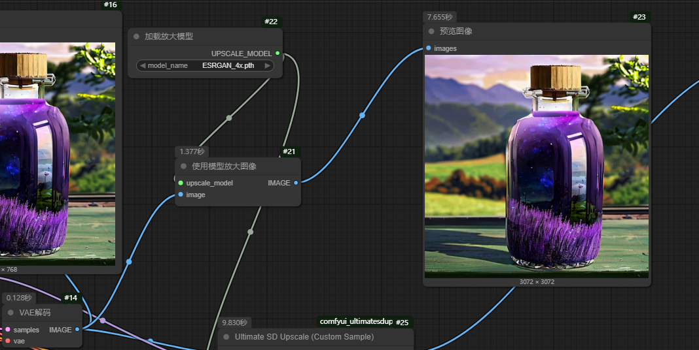Click the vae input port on VAE解码

click(8, 341)
